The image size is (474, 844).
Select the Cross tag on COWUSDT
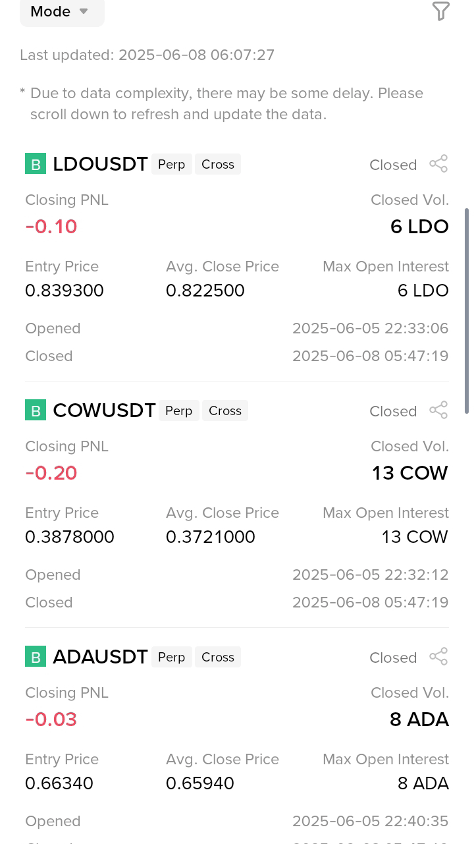click(225, 410)
